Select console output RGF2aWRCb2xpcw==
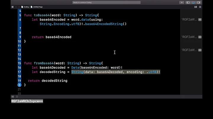 click(27, 101)
